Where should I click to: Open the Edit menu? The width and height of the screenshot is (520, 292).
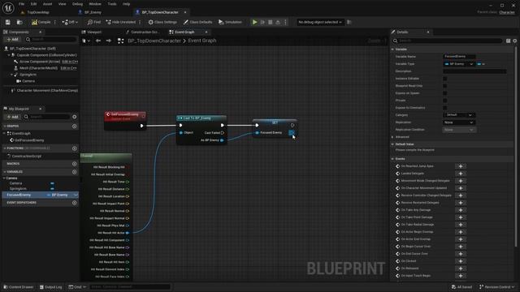[x=33, y=4]
